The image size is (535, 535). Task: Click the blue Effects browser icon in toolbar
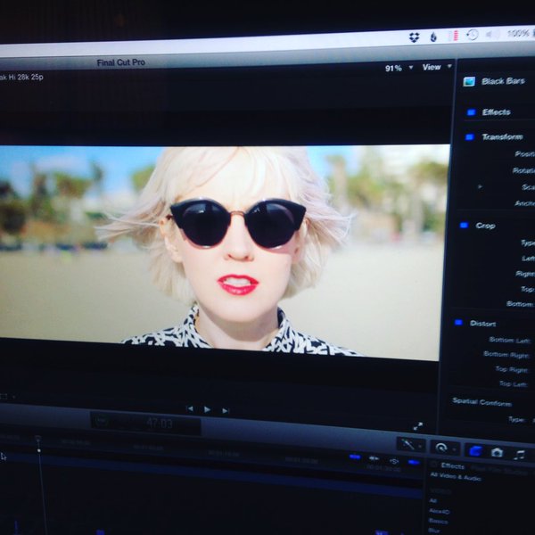(x=474, y=450)
